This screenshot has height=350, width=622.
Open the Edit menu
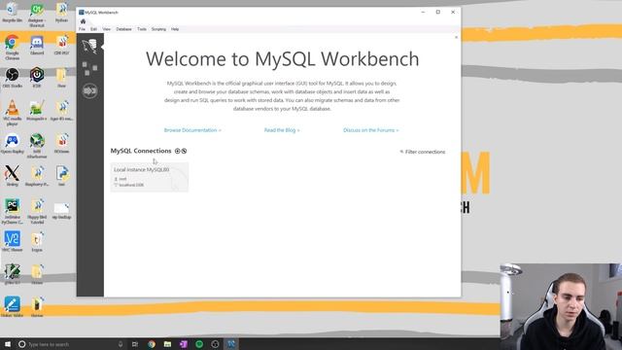pos(93,29)
